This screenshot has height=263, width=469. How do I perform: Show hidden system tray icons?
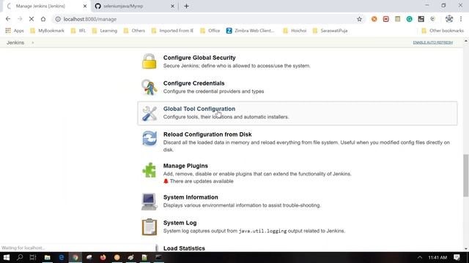(x=420, y=257)
